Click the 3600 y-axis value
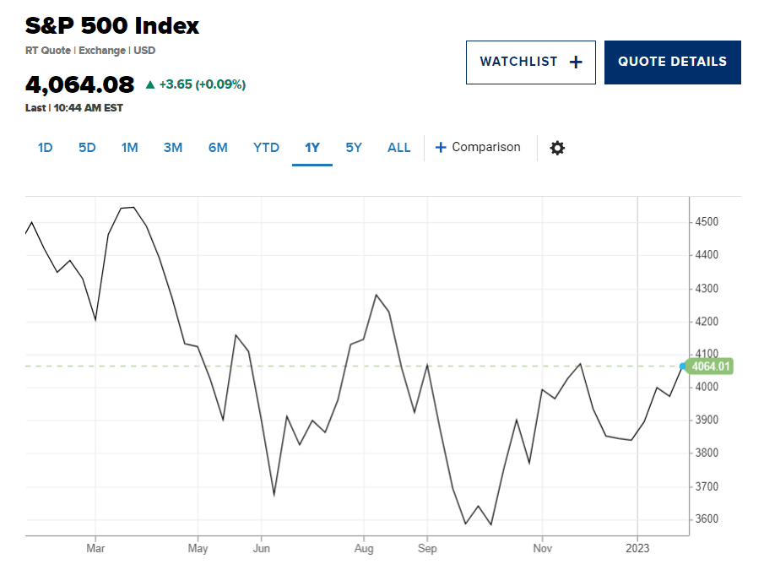The width and height of the screenshot is (764, 570). tap(707, 518)
